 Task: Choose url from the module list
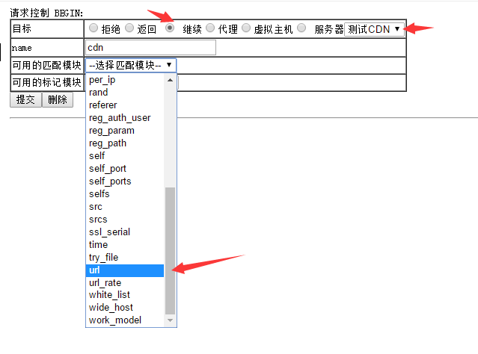pos(125,270)
